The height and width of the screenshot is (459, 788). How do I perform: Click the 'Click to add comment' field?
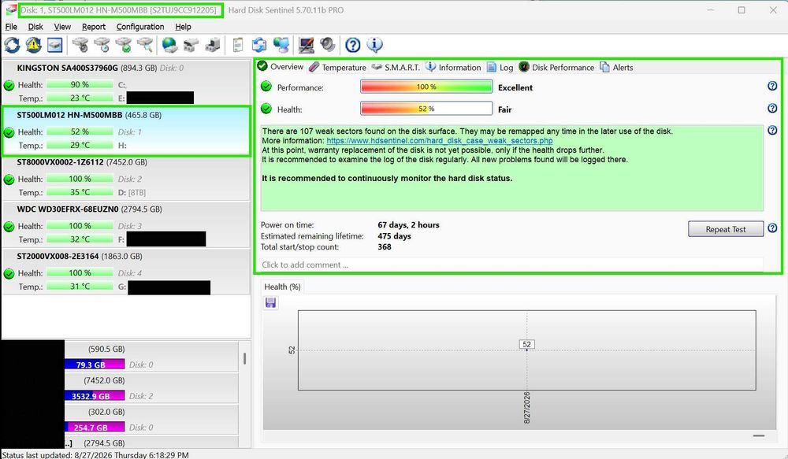point(511,265)
